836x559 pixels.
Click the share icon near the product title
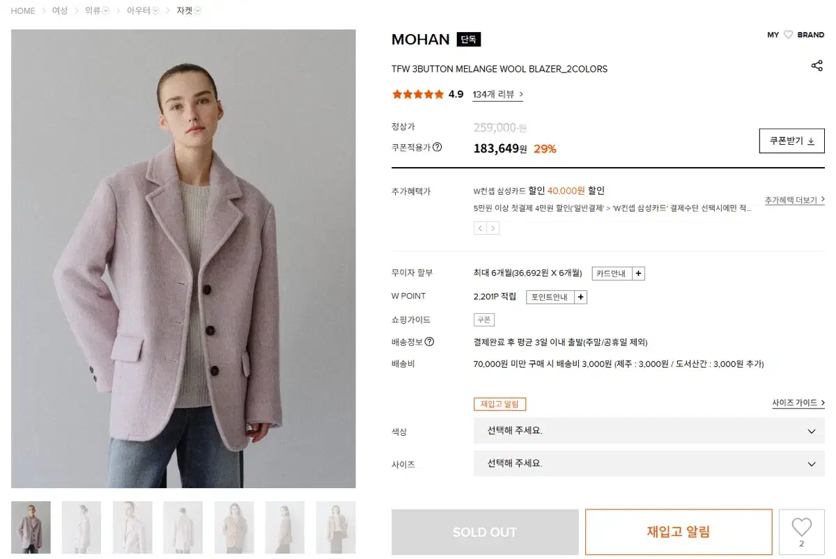pyautogui.click(x=816, y=65)
